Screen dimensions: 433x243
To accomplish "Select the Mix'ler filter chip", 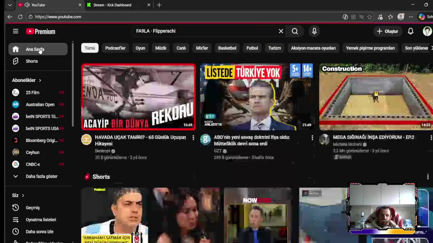I will (x=202, y=48).
